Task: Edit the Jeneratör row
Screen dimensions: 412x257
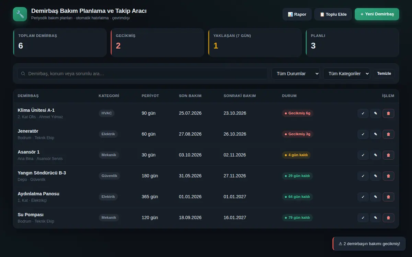Action: coord(376,134)
